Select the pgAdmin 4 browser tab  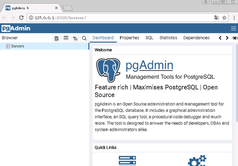pos(31,8)
